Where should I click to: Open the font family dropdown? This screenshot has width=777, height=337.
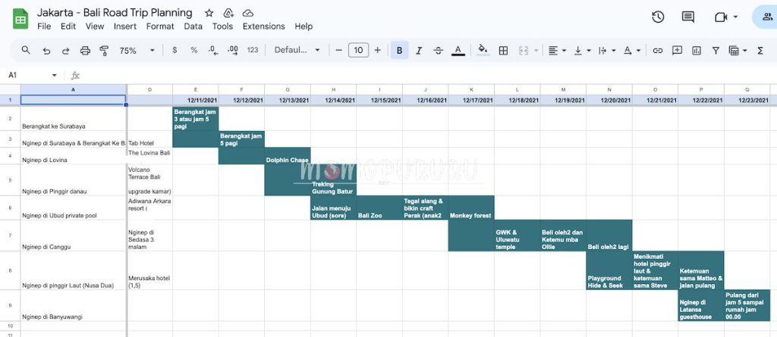(297, 51)
